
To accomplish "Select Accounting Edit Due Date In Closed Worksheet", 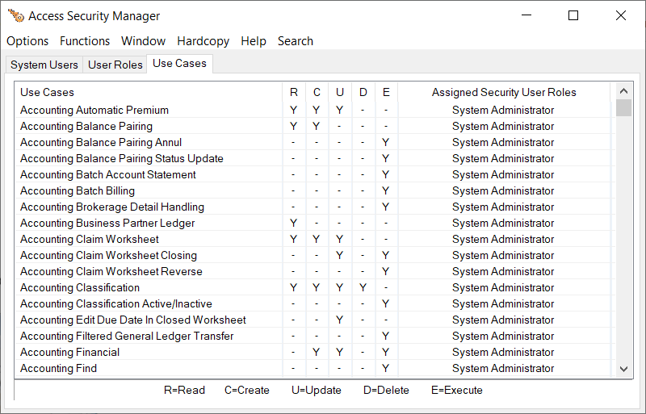I will [x=315, y=320].
